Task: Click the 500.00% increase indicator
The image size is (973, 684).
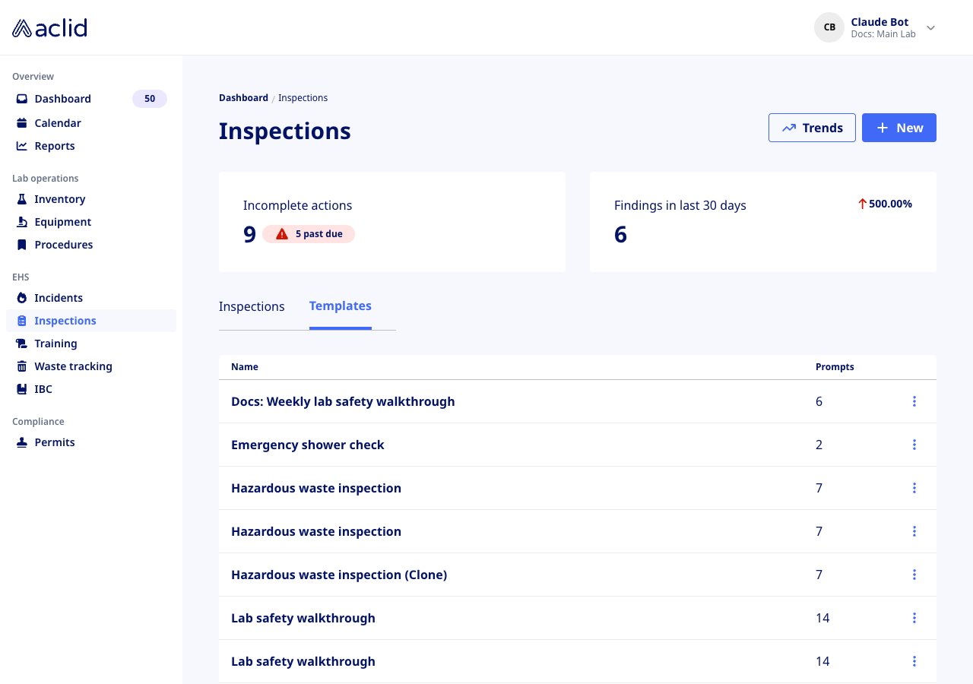Action: pos(885,204)
